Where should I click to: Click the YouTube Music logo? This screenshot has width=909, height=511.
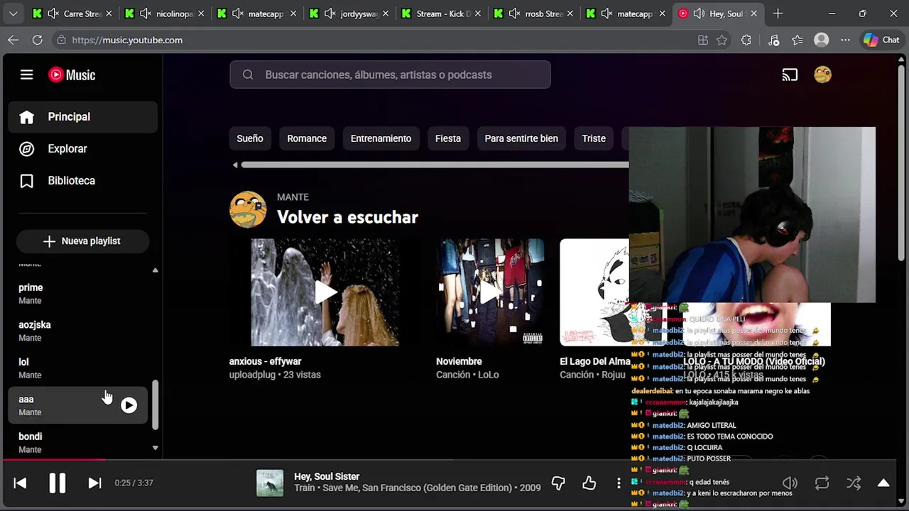tap(72, 75)
